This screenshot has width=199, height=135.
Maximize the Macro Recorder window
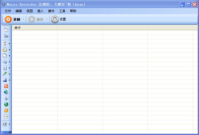(x=188, y=4)
